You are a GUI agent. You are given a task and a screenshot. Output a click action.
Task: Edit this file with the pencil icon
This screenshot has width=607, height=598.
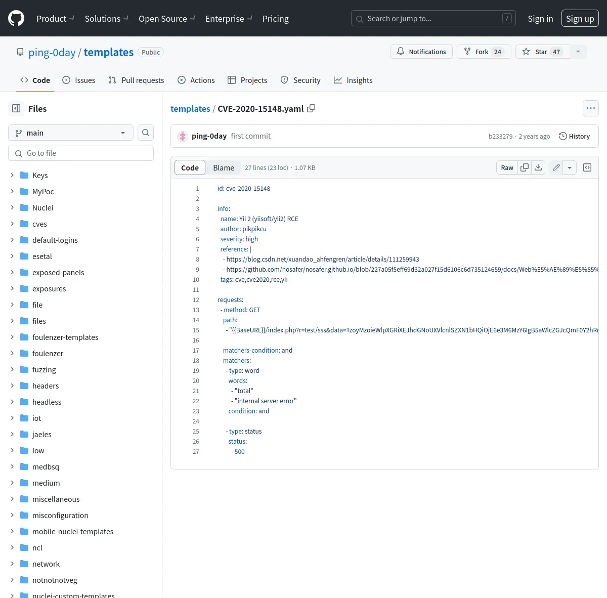click(x=556, y=167)
